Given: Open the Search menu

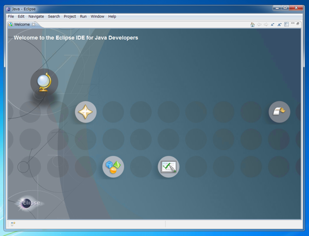Looking at the screenshot, I should pos(54,17).
